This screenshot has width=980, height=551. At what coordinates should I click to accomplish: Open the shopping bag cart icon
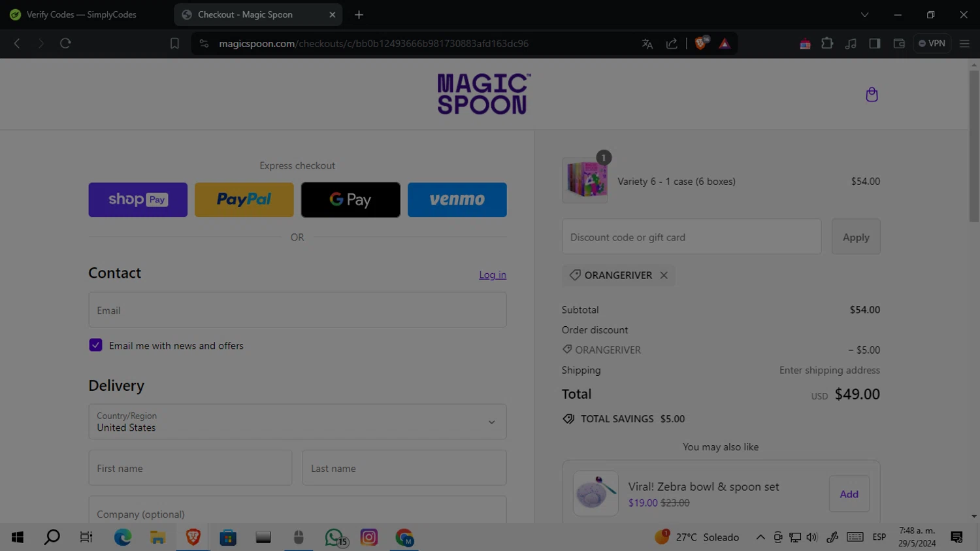click(872, 95)
